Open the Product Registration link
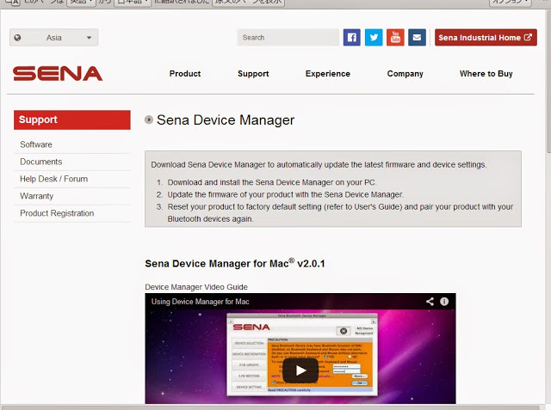 click(x=57, y=213)
